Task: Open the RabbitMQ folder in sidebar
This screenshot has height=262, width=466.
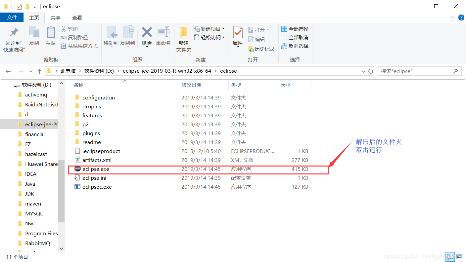Action: tap(37, 243)
